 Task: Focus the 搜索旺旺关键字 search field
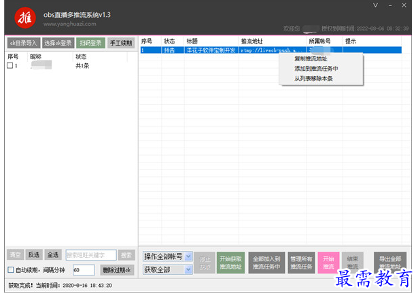click(x=90, y=254)
